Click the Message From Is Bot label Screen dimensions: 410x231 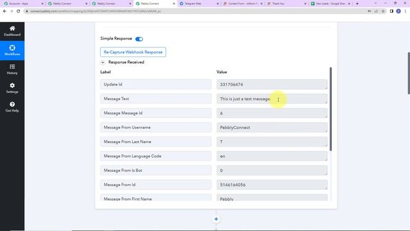coord(156,170)
